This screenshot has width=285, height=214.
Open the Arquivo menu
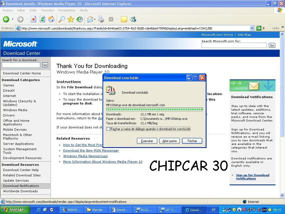click(x=8, y=10)
